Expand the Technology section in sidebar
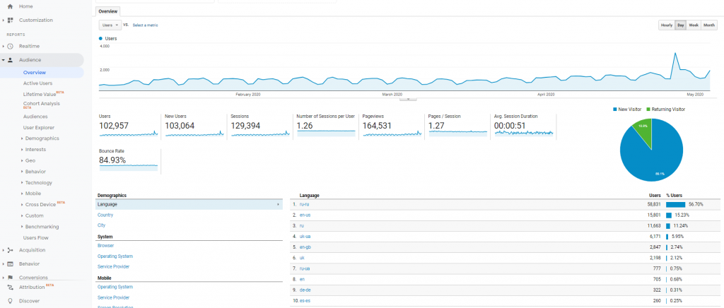Image resolution: width=724 pixels, height=308 pixels. point(23,182)
